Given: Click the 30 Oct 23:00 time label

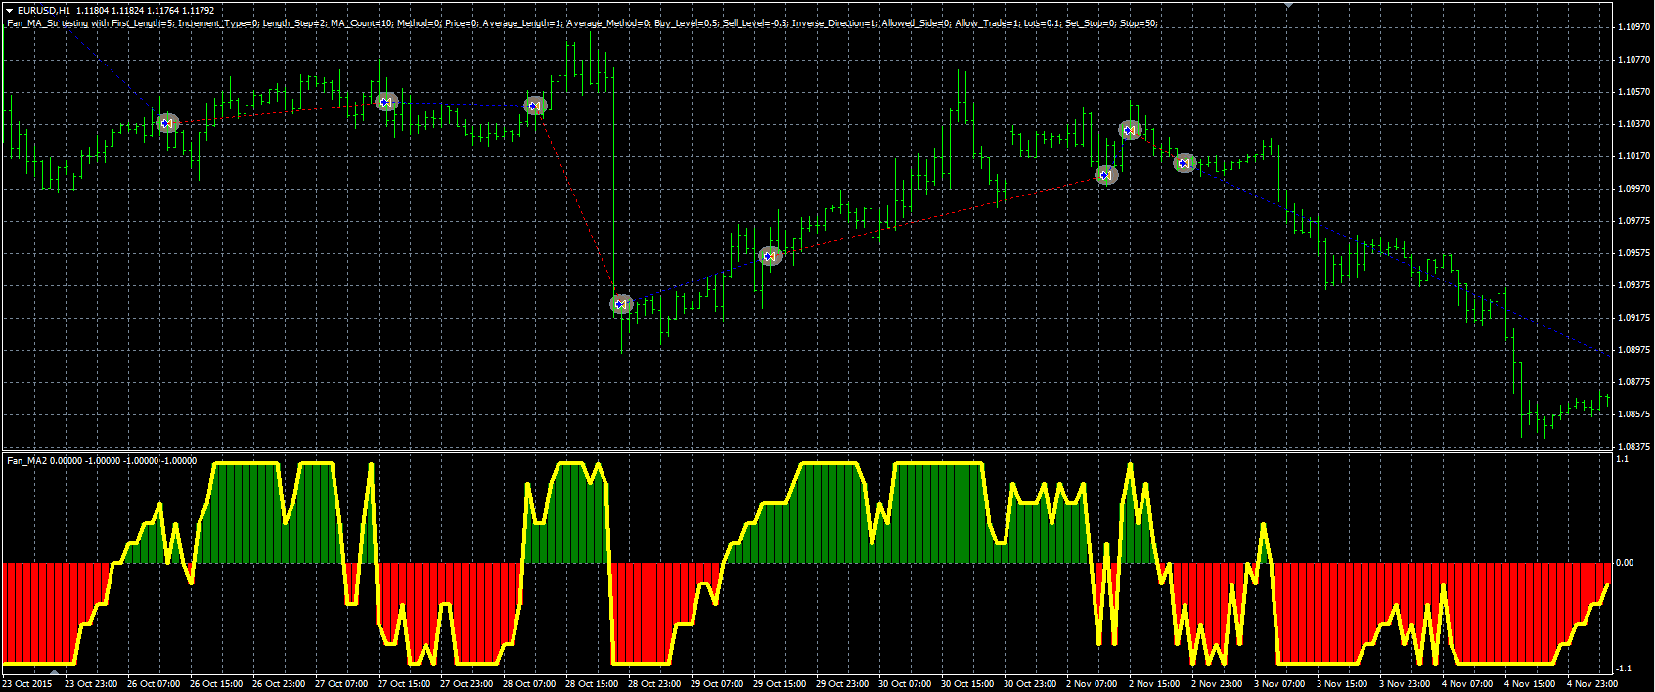Looking at the screenshot, I should click(x=1030, y=684).
